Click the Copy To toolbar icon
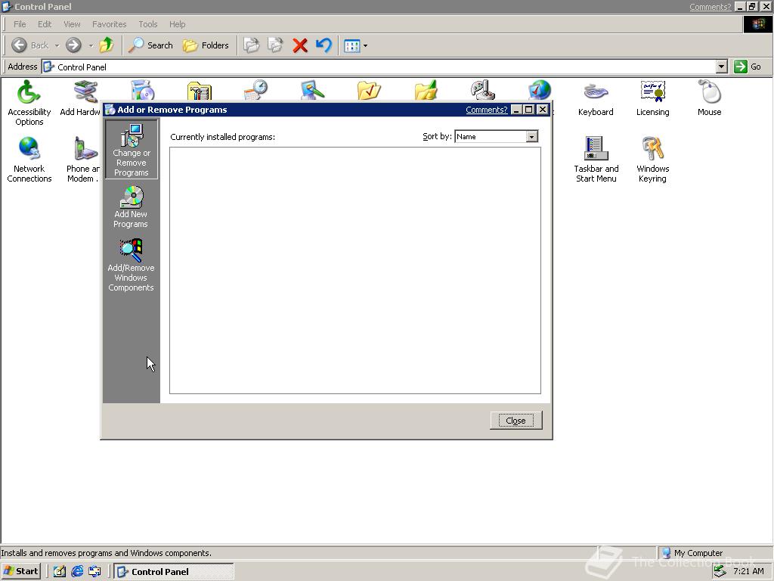The height and width of the screenshot is (581, 774). [275, 45]
